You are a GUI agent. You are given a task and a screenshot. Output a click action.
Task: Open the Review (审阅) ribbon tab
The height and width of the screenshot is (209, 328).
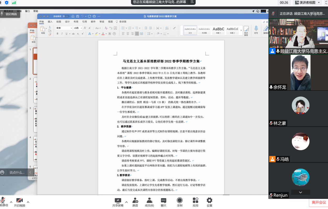[x=102, y=22]
